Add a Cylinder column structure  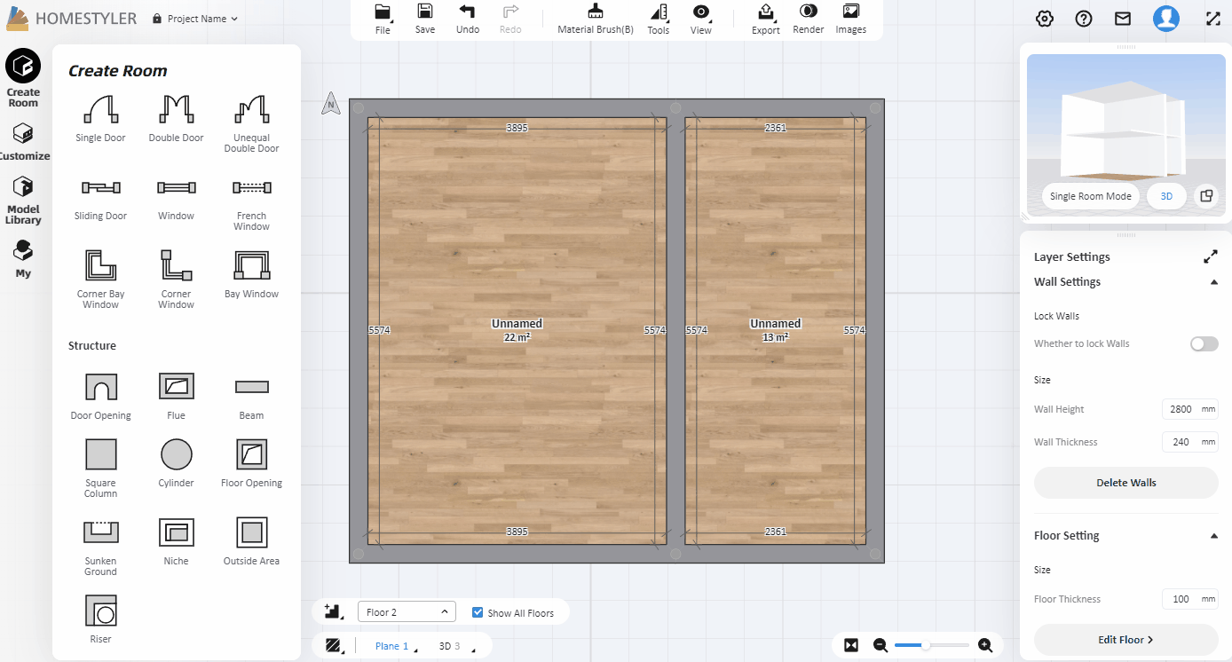[x=176, y=455]
